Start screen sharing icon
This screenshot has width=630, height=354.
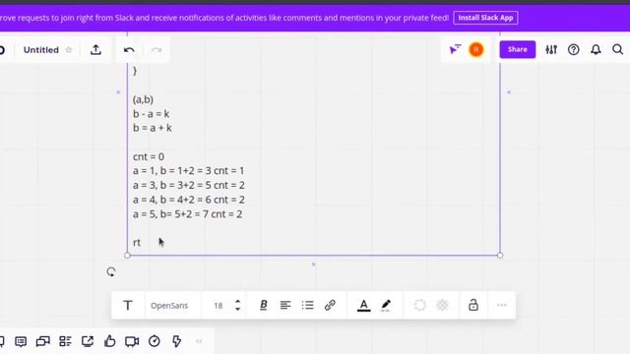click(88, 341)
